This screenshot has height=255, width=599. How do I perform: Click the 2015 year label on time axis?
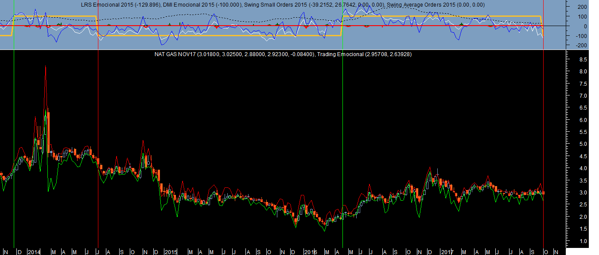[x=171, y=252]
